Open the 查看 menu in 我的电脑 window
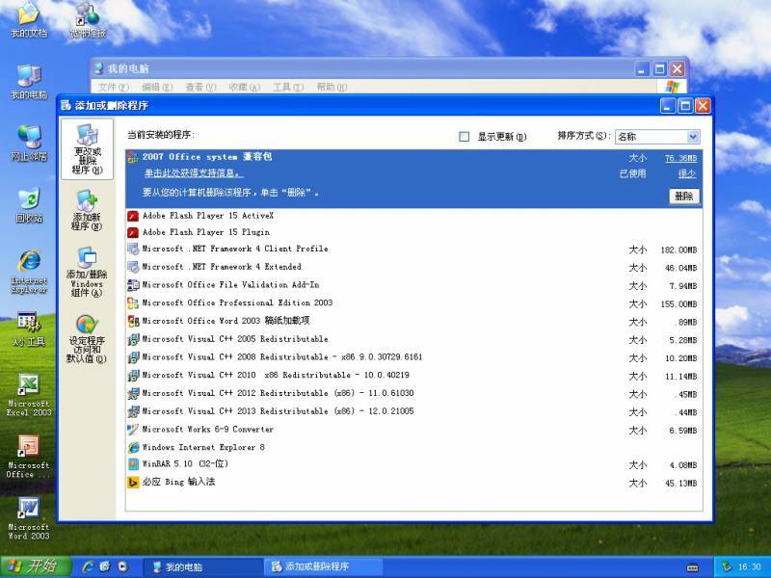 200,87
